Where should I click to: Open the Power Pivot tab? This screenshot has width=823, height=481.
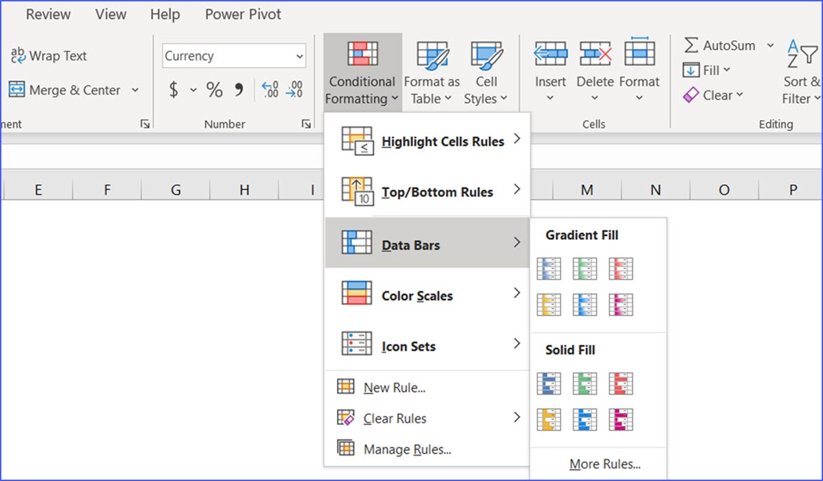pyautogui.click(x=243, y=14)
